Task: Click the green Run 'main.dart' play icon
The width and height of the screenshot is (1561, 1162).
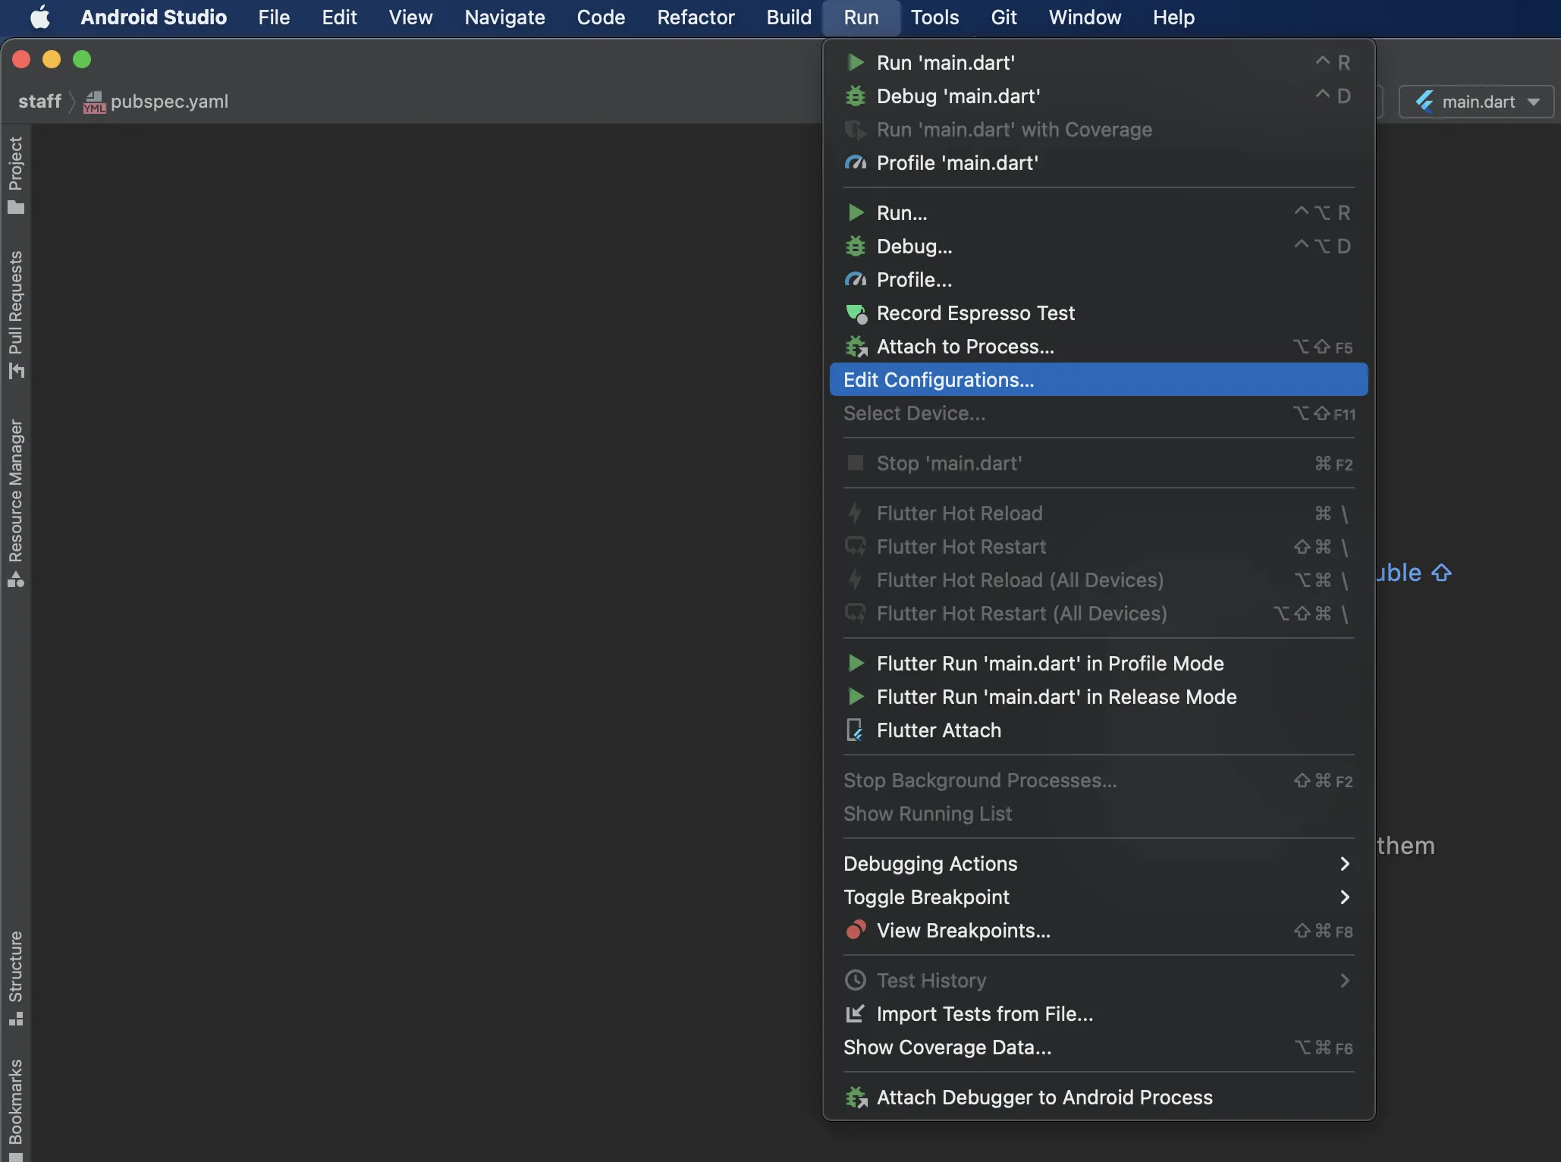Action: (856, 62)
